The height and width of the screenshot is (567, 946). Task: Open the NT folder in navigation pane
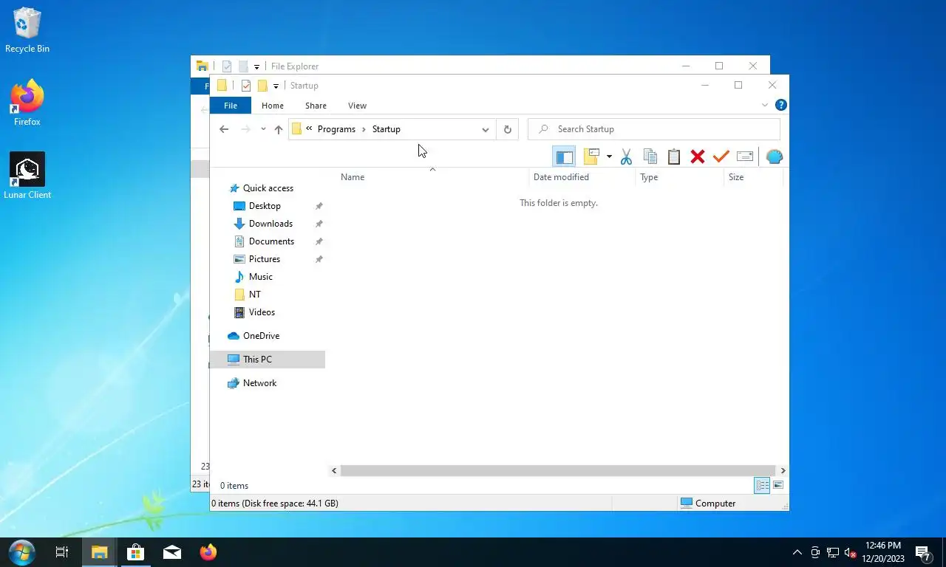click(255, 295)
